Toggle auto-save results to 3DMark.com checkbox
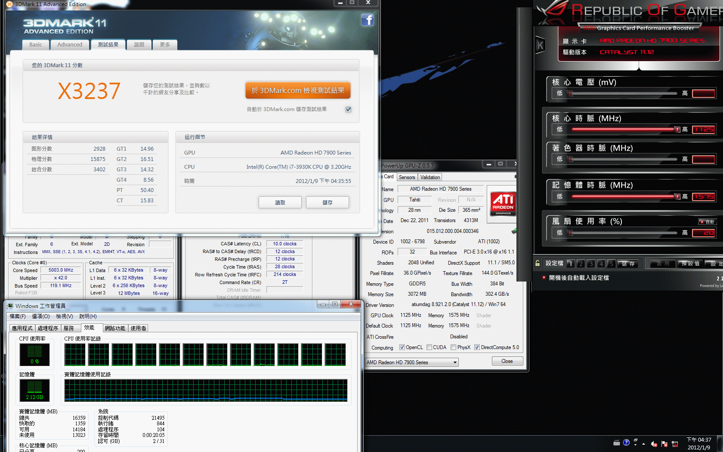The image size is (723, 452). pyautogui.click(x=348, y=109)
